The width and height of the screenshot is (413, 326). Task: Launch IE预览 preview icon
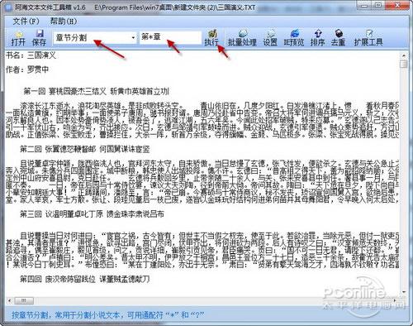[x=294, y=38]
